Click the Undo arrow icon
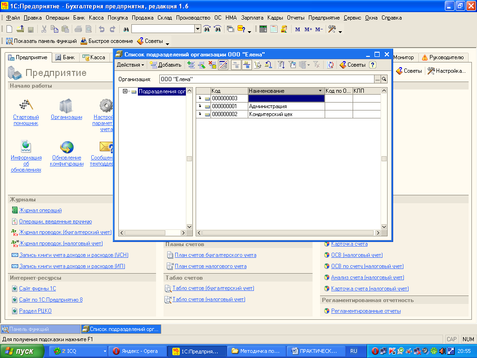The width and height of the screenshot is (477, 358). pyautogui.click(x=102, y=29)
